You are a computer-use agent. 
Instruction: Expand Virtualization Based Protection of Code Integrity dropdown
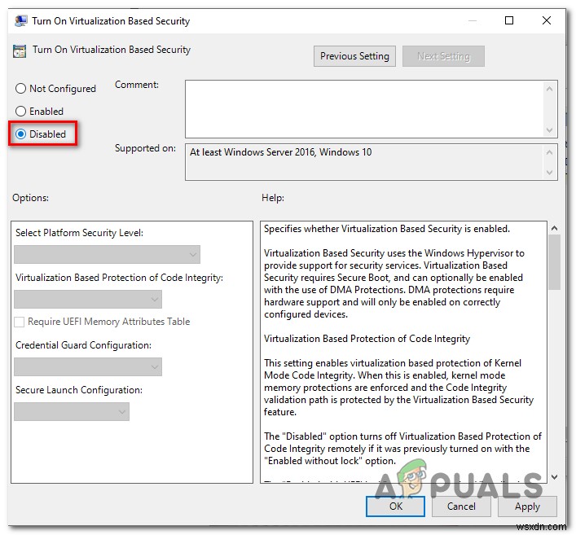[x=88, y=300]
